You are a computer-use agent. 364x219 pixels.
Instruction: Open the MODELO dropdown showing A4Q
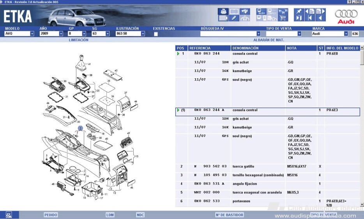[x=32, y=33]
